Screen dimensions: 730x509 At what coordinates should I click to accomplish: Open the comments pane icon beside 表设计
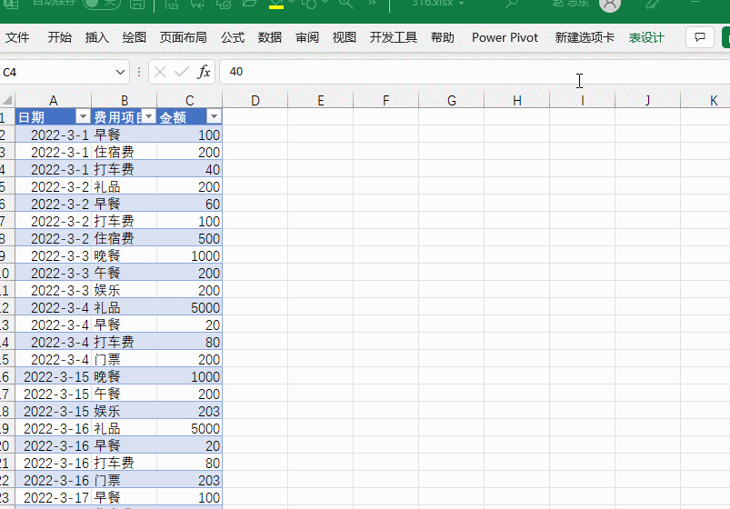pyautogui.click(x=699, y=37)
